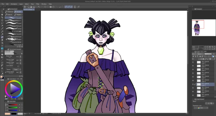This screenshot has width=216, height=116.
Task: Toggle the Texture density checkbox
Action: (6, 72)
